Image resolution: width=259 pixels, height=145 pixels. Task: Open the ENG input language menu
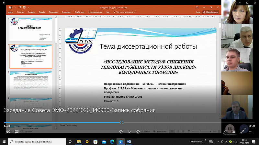click(236, 141)
